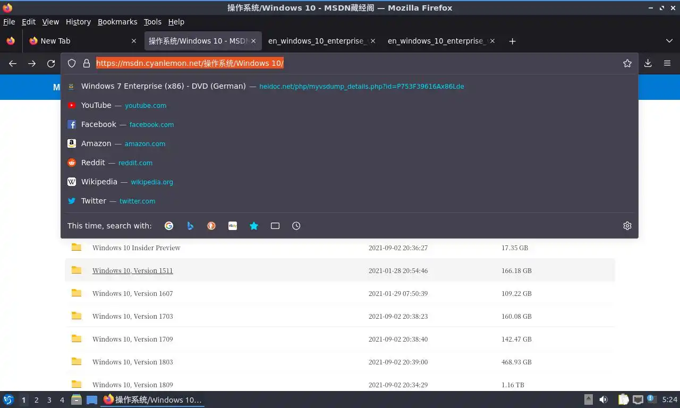Search this time with Bing
The image size is (680, 408).
click(190, 226)
